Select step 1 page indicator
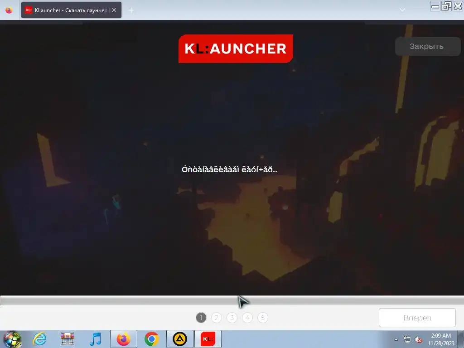The image size is (464, 348). [201, 318]
